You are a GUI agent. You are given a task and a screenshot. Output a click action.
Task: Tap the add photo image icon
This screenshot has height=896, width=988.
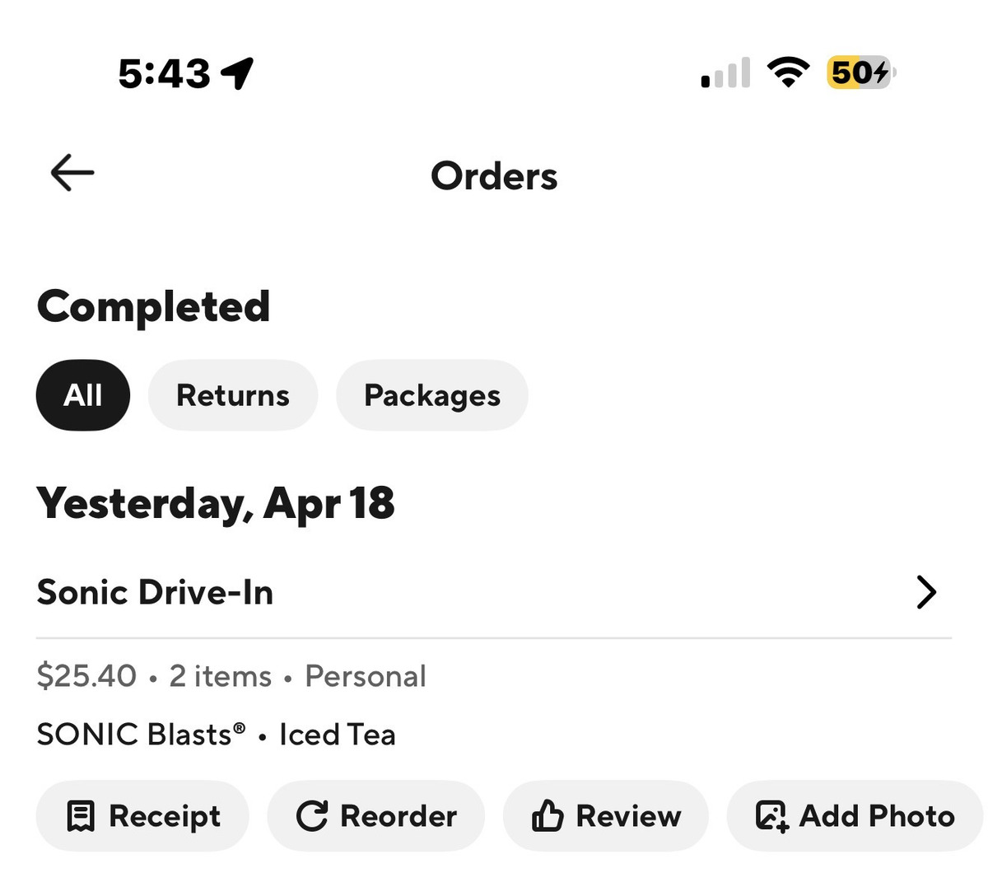click(x=771, y=816)
